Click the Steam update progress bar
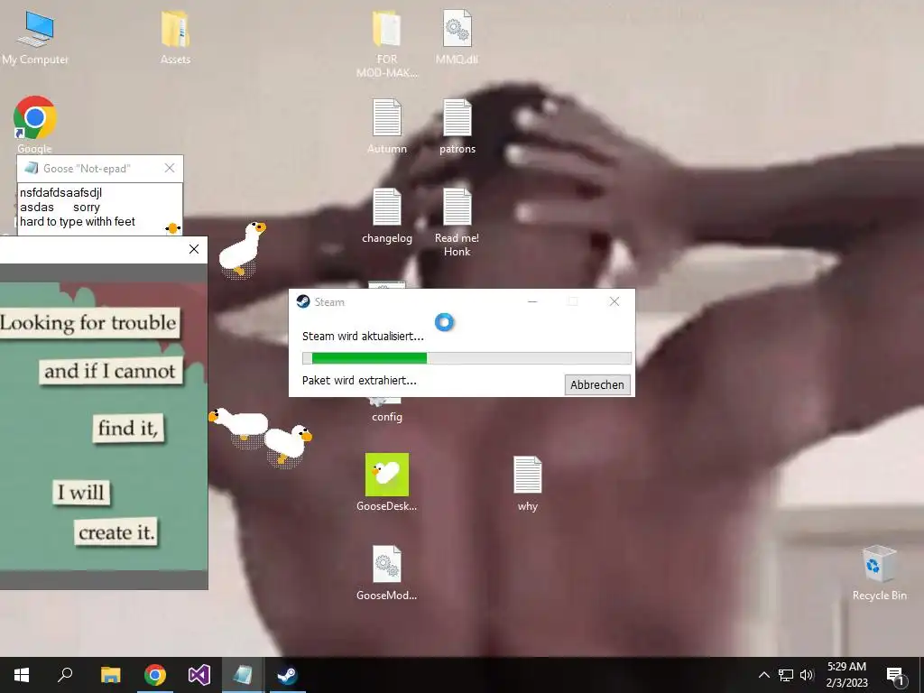The width and height of the screenshot is (924, 693). (x=467, y=358)
